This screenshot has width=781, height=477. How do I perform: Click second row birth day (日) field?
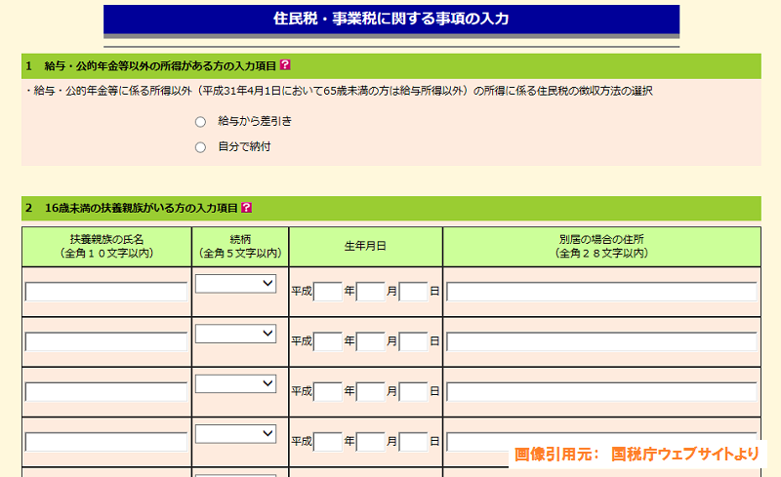pyautogui.click(x=413, y=342)
